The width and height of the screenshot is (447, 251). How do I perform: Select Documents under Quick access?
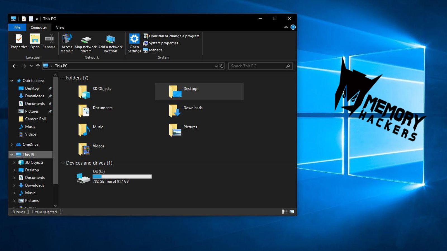pyautogui.click(x=35, y=104)
